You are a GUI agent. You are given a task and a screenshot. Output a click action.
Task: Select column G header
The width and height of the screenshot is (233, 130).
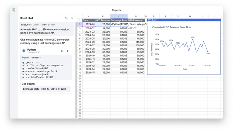point(178,17)
